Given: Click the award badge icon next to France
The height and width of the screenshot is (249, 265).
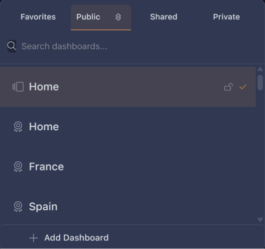Looking at the screenshot, I should coord(18,166).
